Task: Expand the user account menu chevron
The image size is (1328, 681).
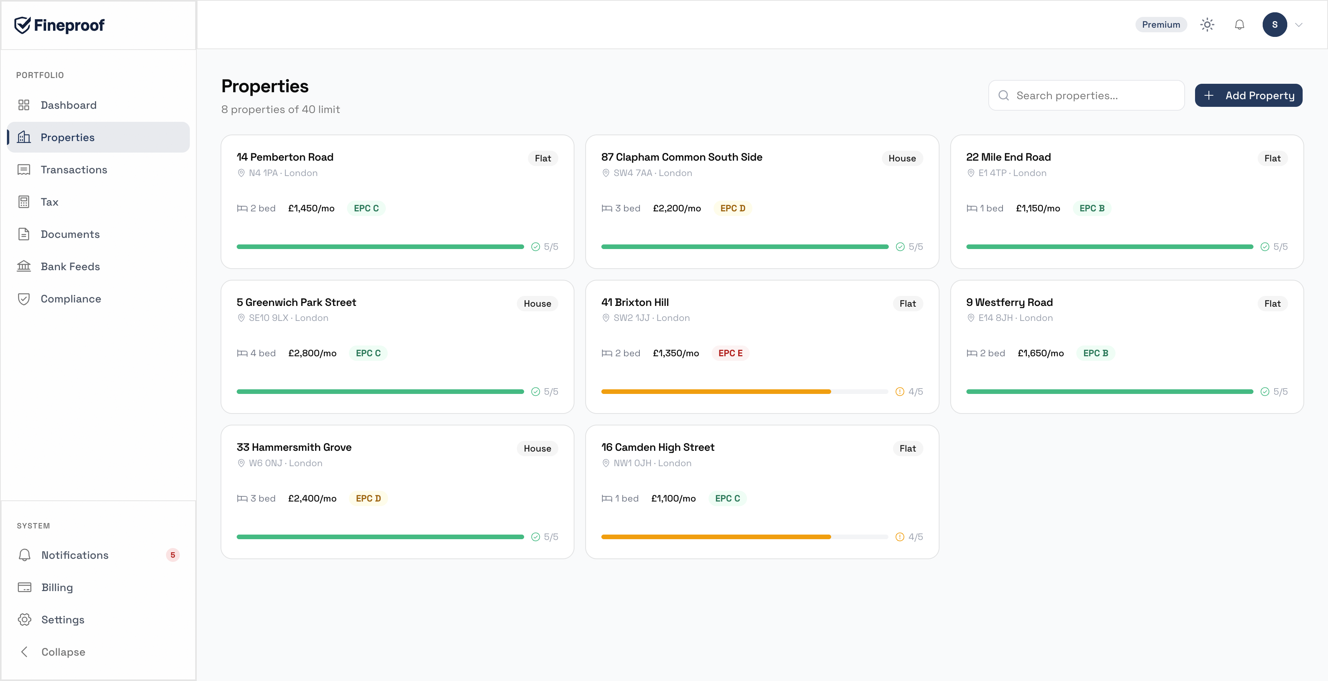Action: [1299, 25]
